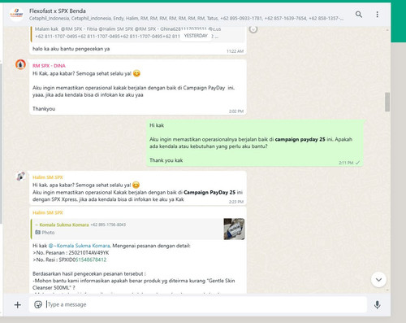Open quoted photo reply from Komala Sukma Komara

138,229
